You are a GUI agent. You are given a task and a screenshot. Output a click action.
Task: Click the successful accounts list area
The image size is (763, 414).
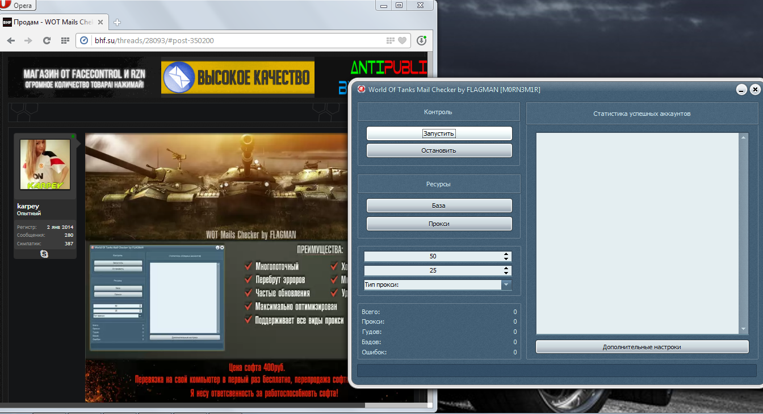coord(638,233)
